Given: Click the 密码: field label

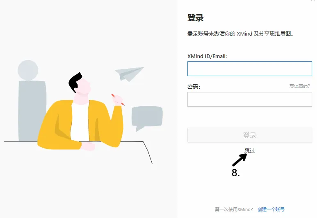Looking at the screenshot, I should 194,87.
